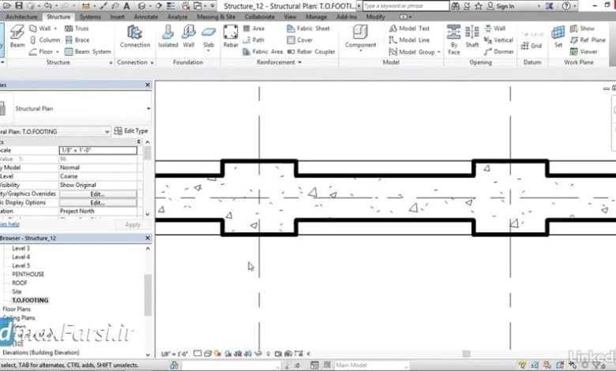Switch to the Systems tab
Image resolution: width=616 pixels, height=371 pixels.
(x=90, y=17)
